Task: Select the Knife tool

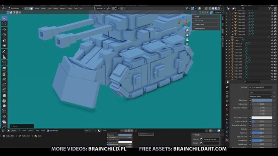Action: 4,91
